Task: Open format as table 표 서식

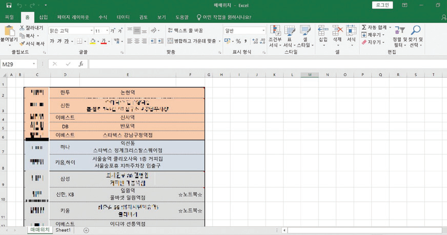Action: click(x=289, y=36)
